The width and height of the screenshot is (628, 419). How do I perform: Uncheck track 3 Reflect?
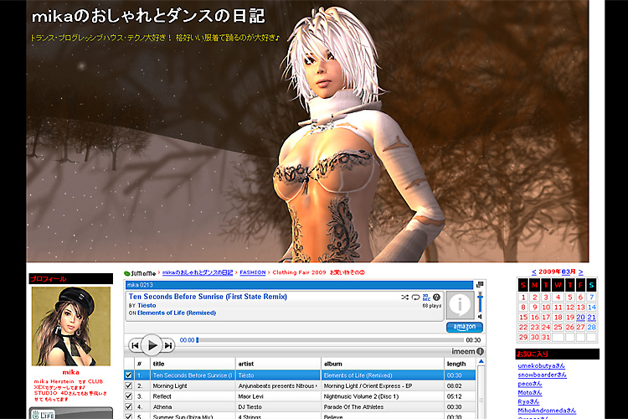[128, 396]
